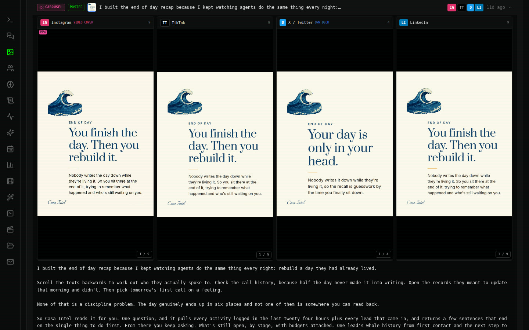
Task: Click the 1 / 4 counter on Twitter preview
Action: [384, 254]
